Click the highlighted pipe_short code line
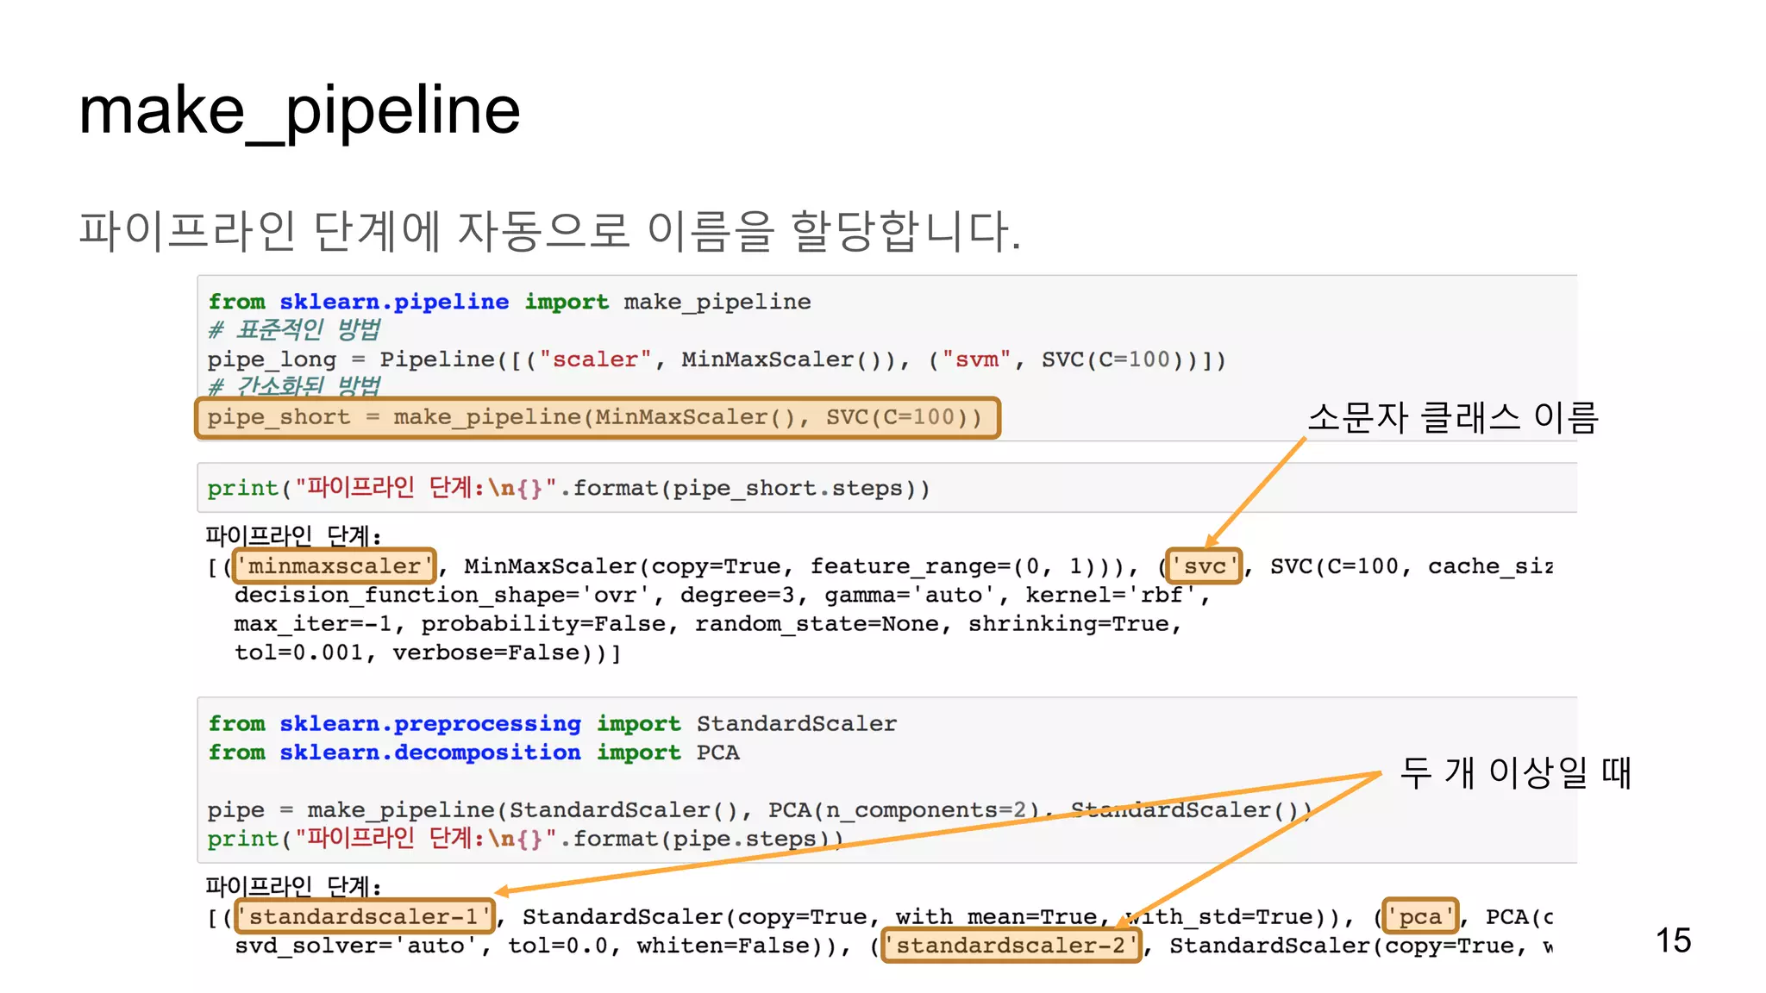This screenshot has width=1766, height=993. pyautogui.click(x=597, y=418)
